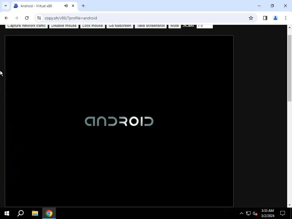Click Capture network traffic button
Image resolution: width=292 pixels, height=219 pixels.
pos(27,26)
